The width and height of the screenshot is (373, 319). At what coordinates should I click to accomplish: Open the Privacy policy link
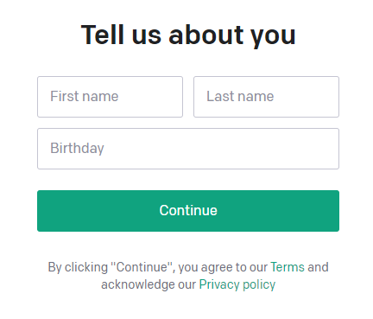[237, 284]
